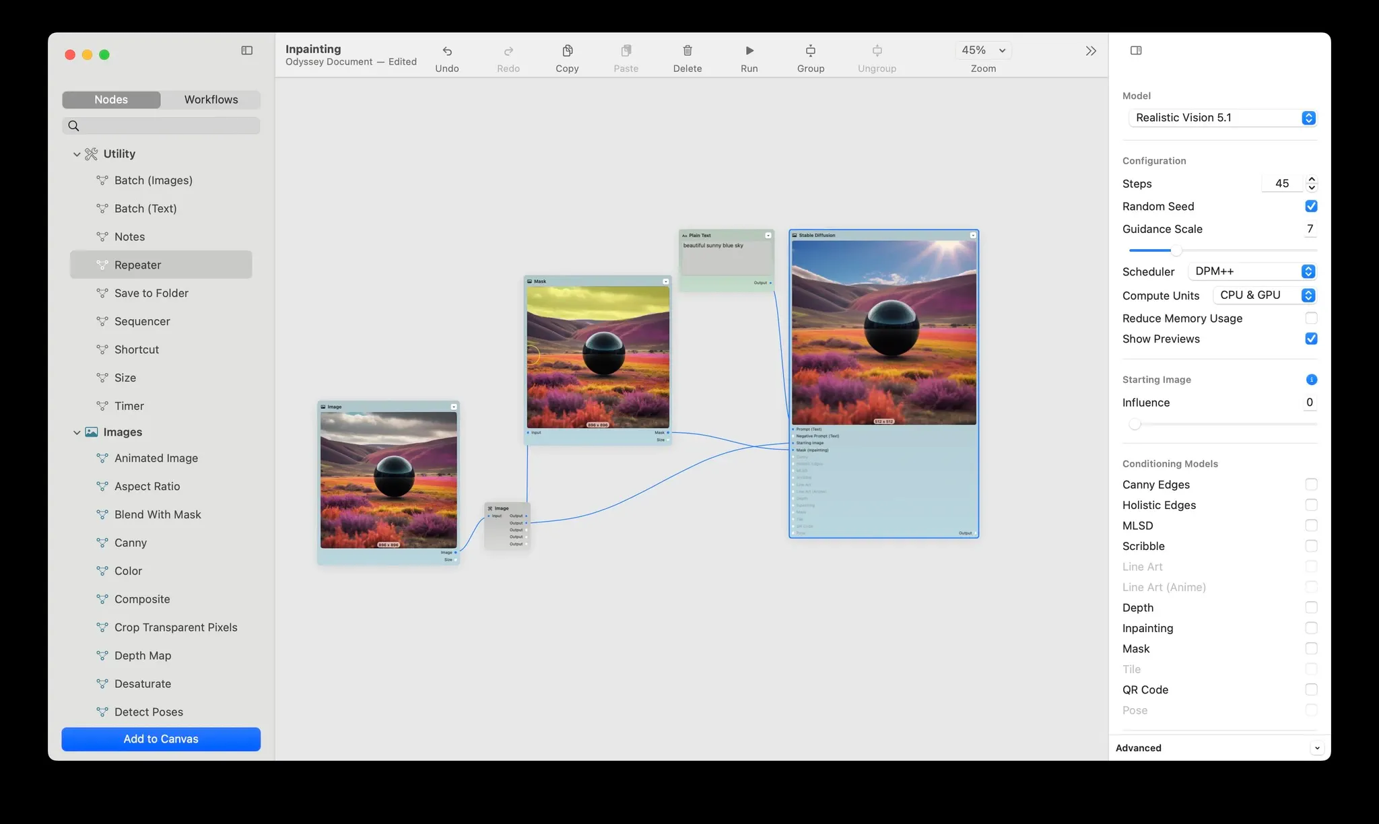Click the Delete trash icon
1379x824 pixels.
coord(687,50)
